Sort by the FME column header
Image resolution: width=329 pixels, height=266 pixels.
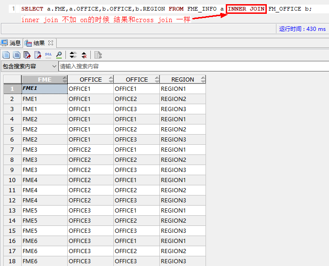tap(45, 80)
